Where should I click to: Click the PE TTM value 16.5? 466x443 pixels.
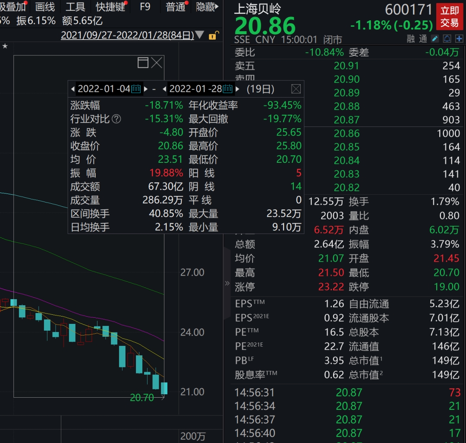(334, 332)
